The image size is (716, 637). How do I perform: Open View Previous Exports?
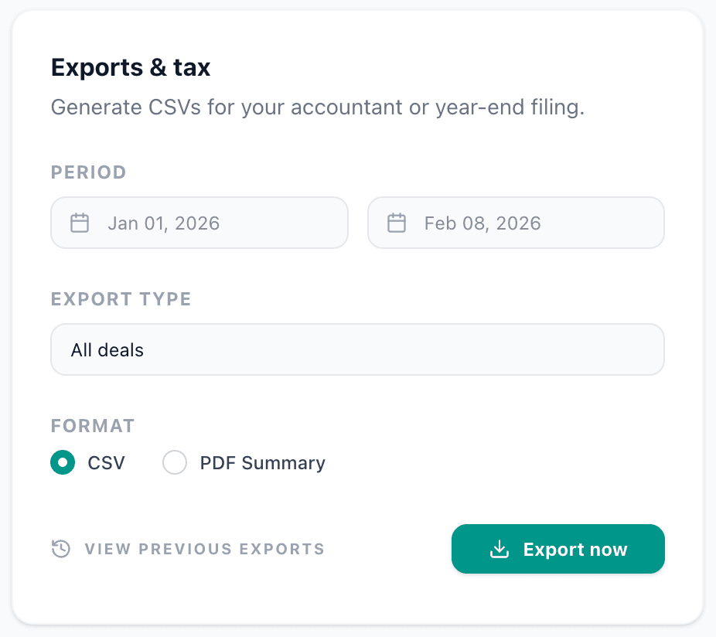point(203,549)
